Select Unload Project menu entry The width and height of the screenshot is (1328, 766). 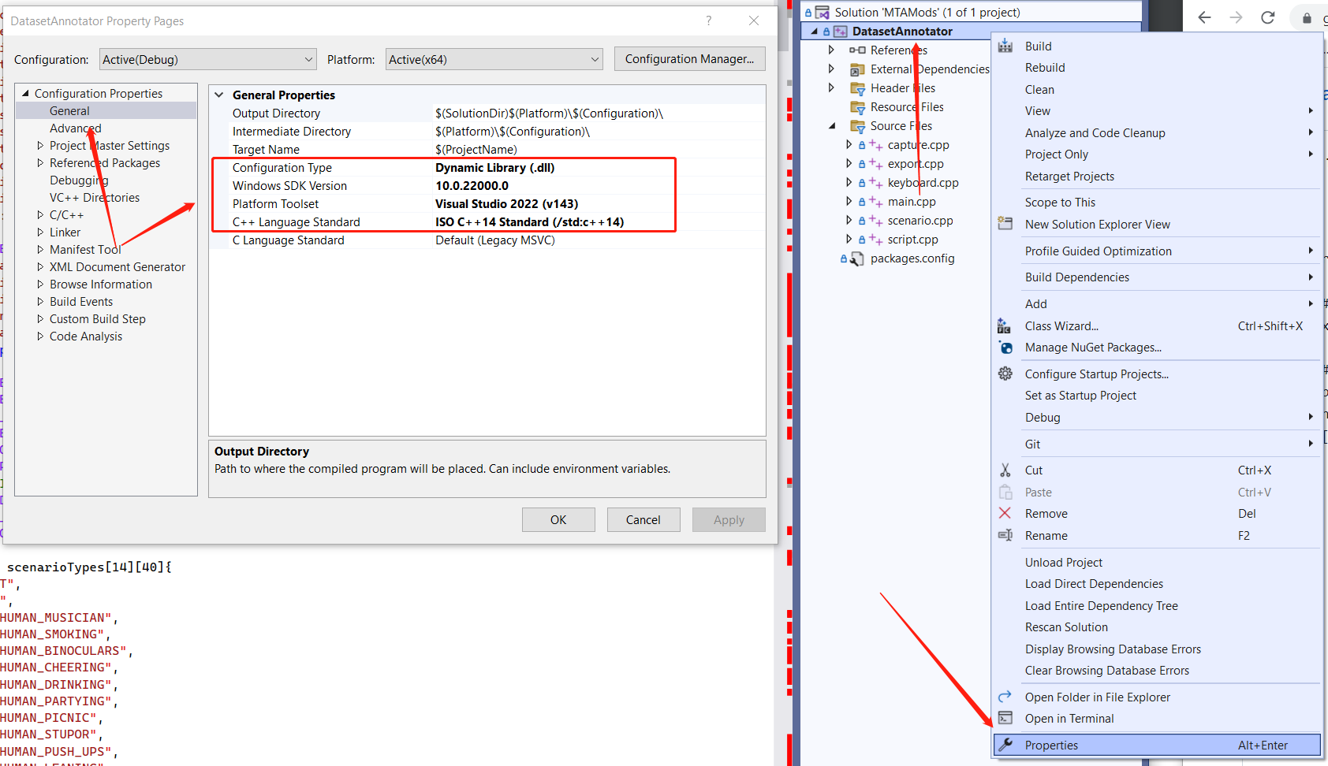click(1063, 562)
